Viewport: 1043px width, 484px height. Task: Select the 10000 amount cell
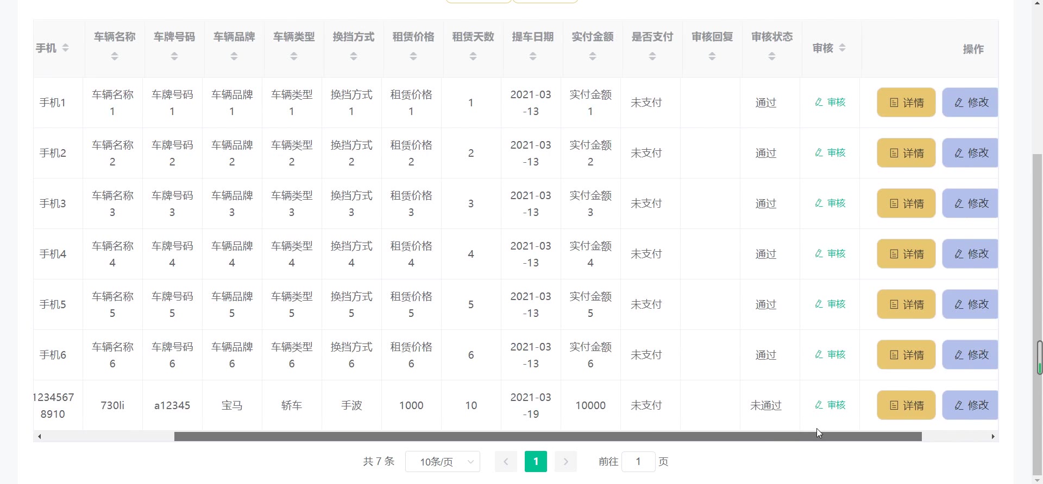[590, 405]
